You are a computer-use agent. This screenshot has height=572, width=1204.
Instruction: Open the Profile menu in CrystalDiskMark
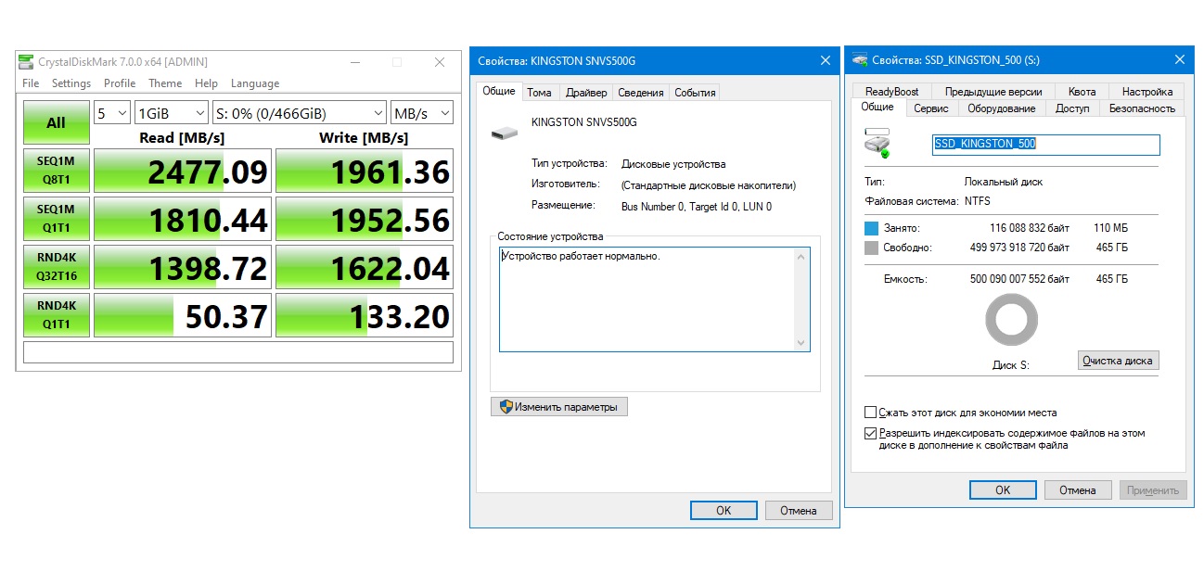tap(120, 83)
